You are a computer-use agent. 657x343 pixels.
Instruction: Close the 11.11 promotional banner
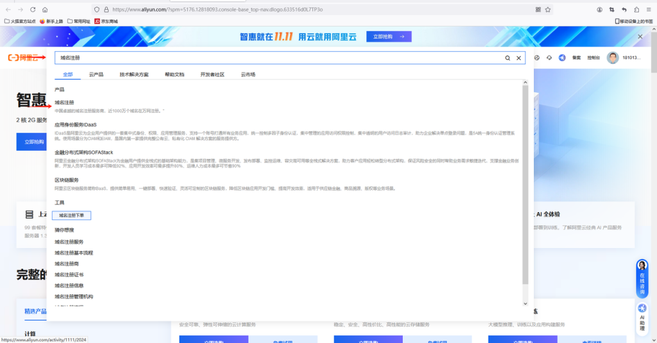(640, 37)
